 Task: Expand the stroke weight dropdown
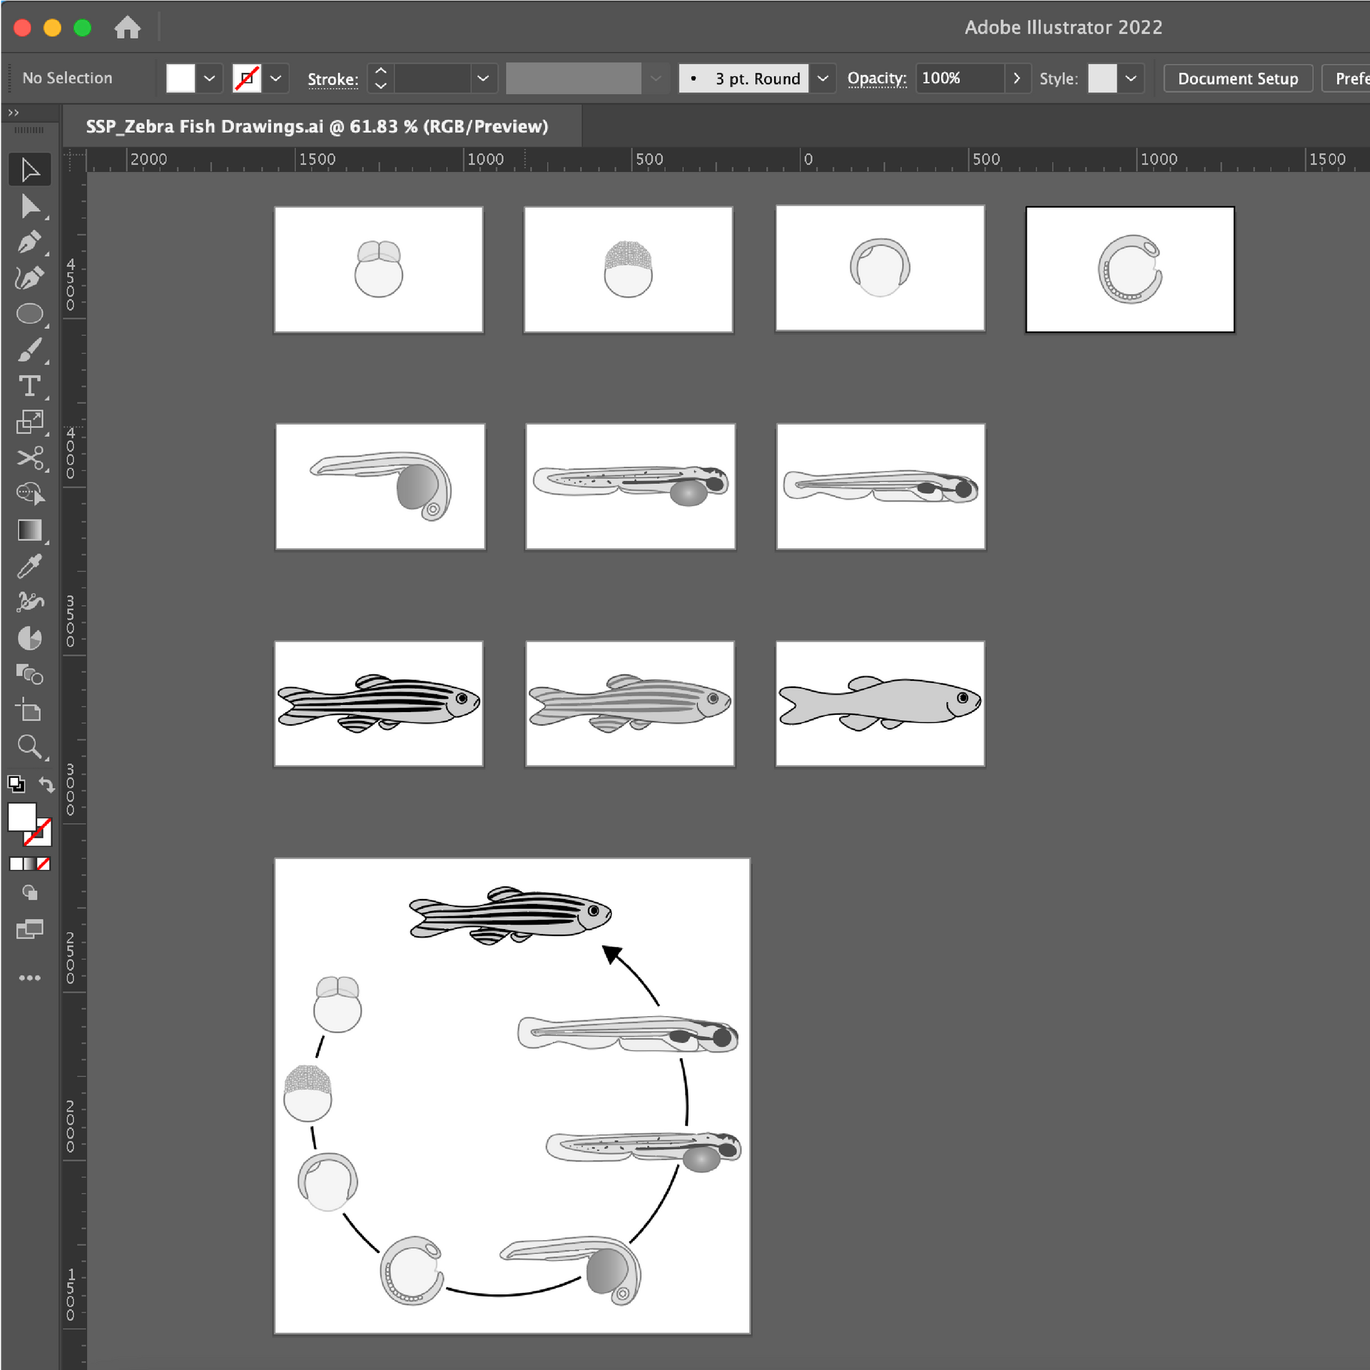pyautogui.click(x=483, y=78)
